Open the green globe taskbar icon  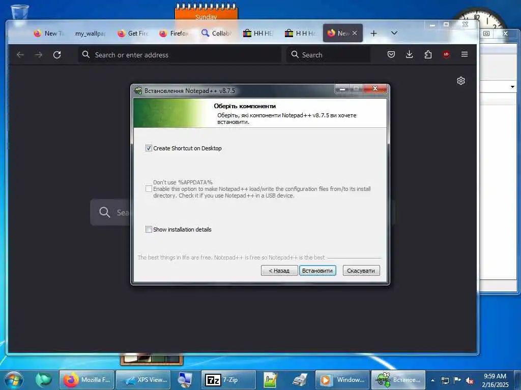pyautogui.click(x=44, y=380)
